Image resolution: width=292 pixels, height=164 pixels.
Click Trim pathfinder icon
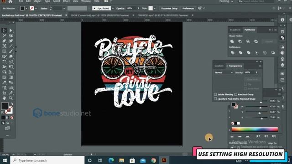pos(240,53)
